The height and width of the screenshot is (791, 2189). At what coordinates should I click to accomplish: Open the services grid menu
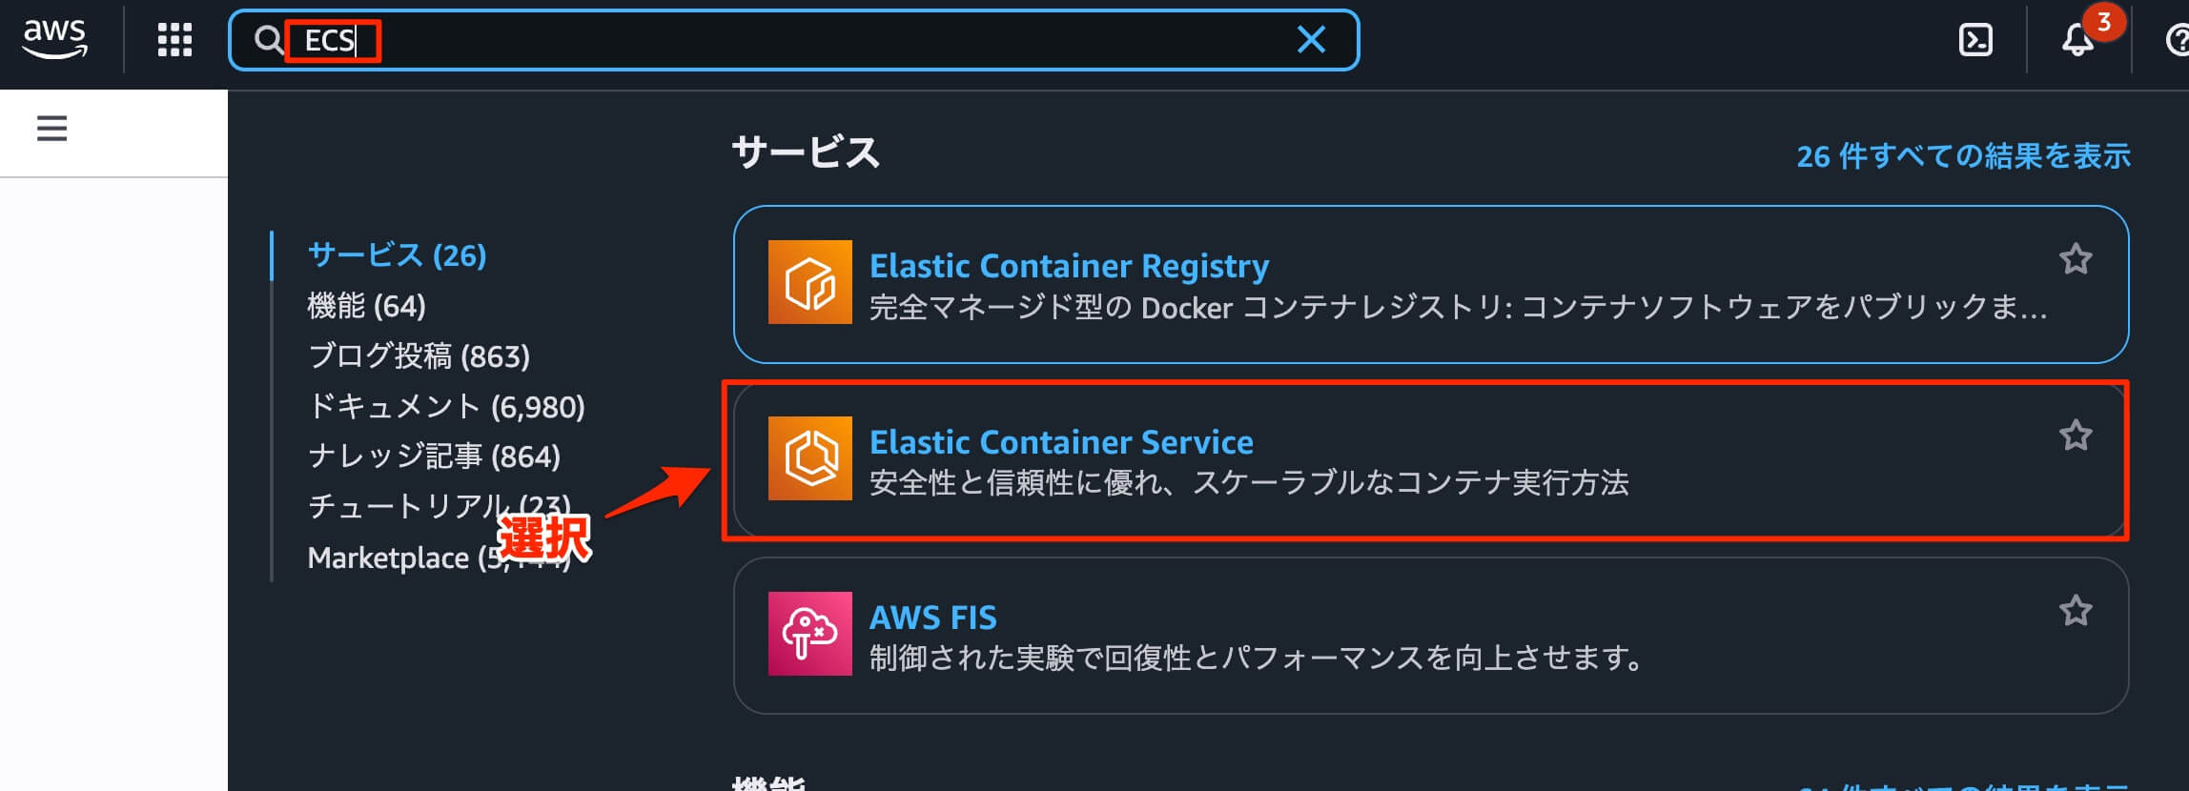tap(174, 40)
